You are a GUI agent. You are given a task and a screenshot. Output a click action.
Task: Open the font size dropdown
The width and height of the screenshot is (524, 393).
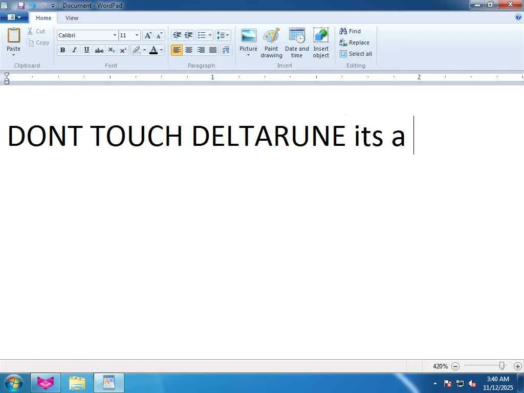coord(137,35)
